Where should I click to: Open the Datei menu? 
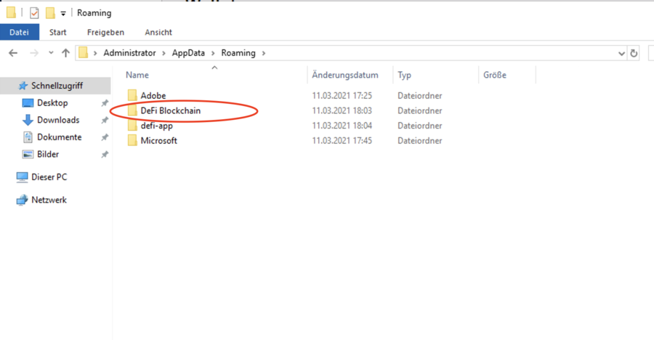(x=19, y=32)
